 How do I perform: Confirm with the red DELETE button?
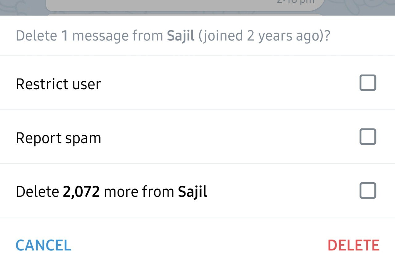click(x=353, y=245)
